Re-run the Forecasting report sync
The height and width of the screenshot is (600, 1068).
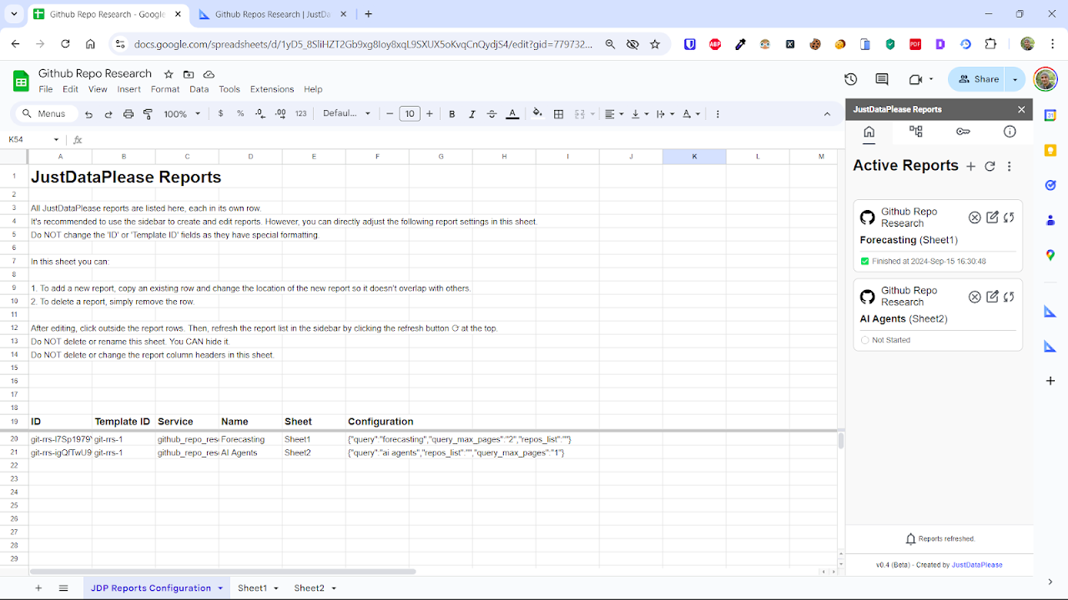coord(1009,217)
